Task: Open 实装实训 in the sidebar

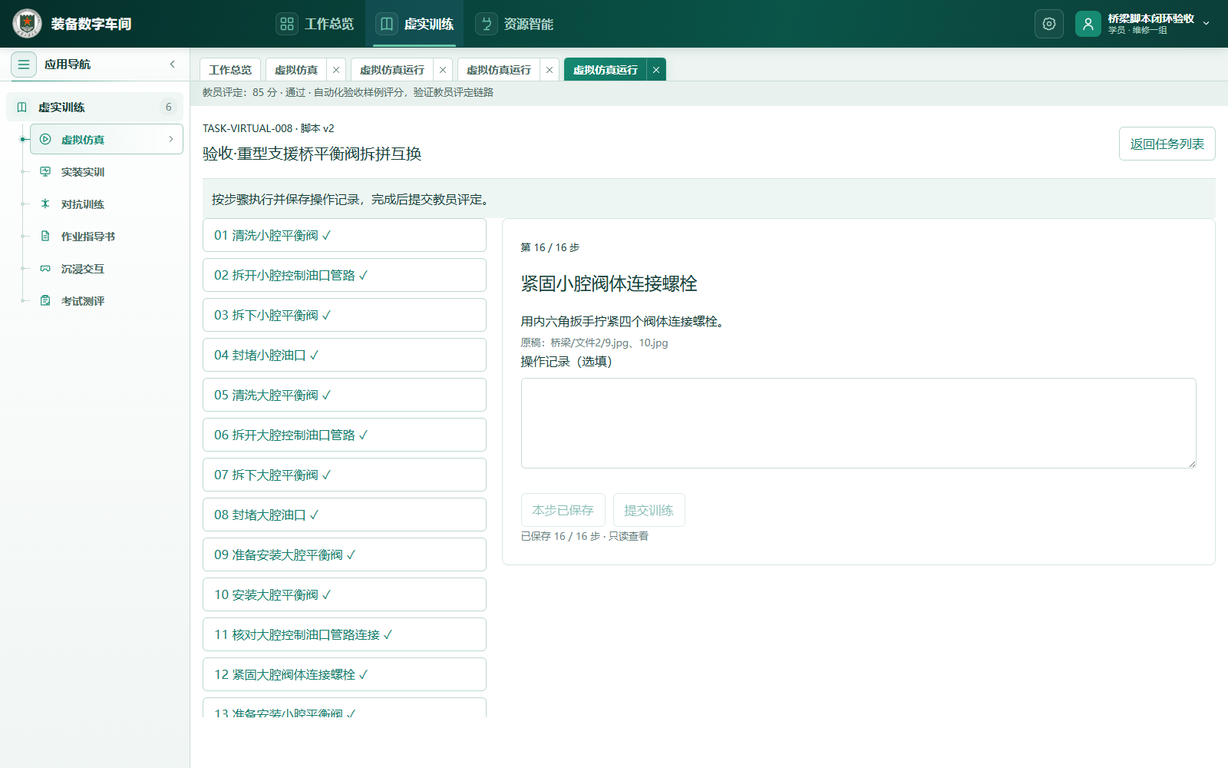Action: 107,172
